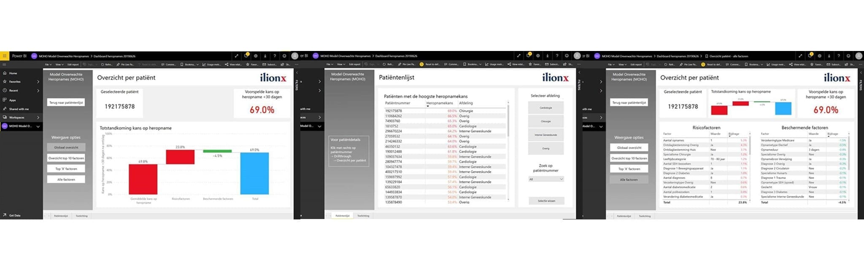Open Shared with me in the sidebar
This screenshot has height=278, width=864.
pos(19,109)
